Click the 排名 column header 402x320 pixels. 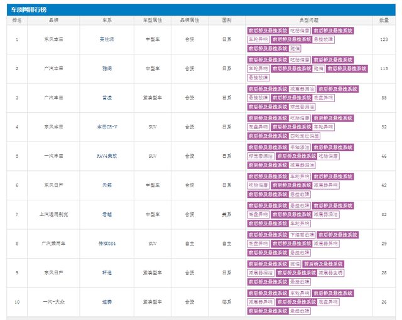tap(17, 20)
